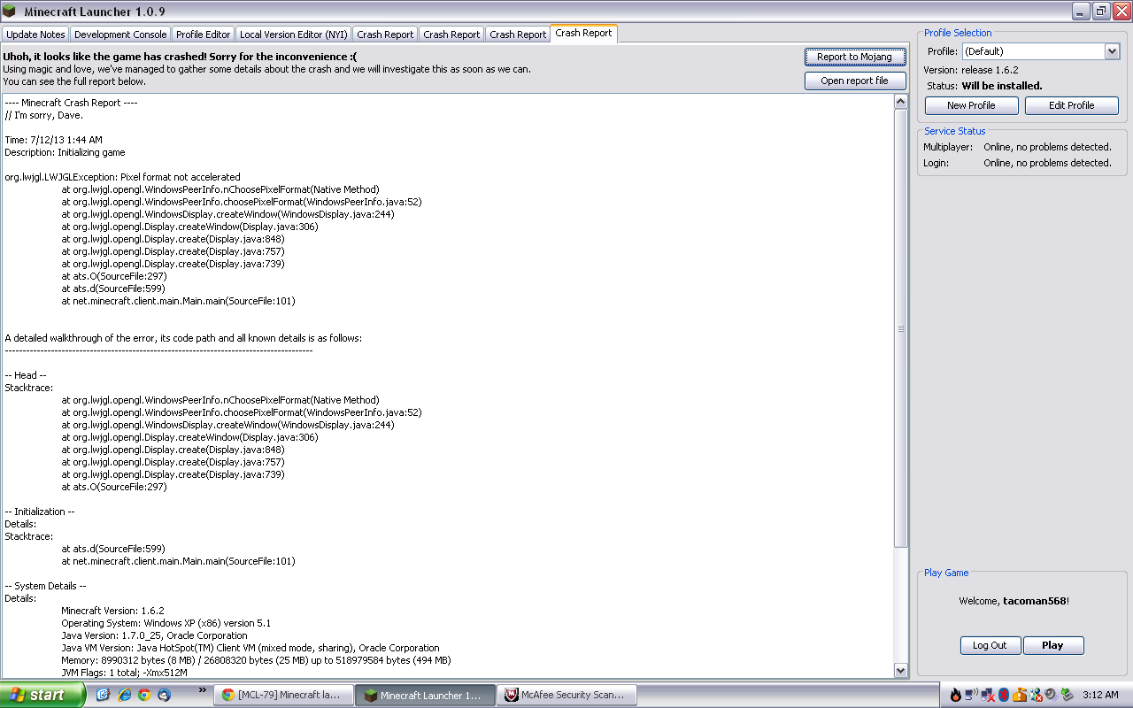Click the crash report scrollbar down arrow
Viewport: 1133px width, 708px height.
pyautogui.click(x=901, y=670)
